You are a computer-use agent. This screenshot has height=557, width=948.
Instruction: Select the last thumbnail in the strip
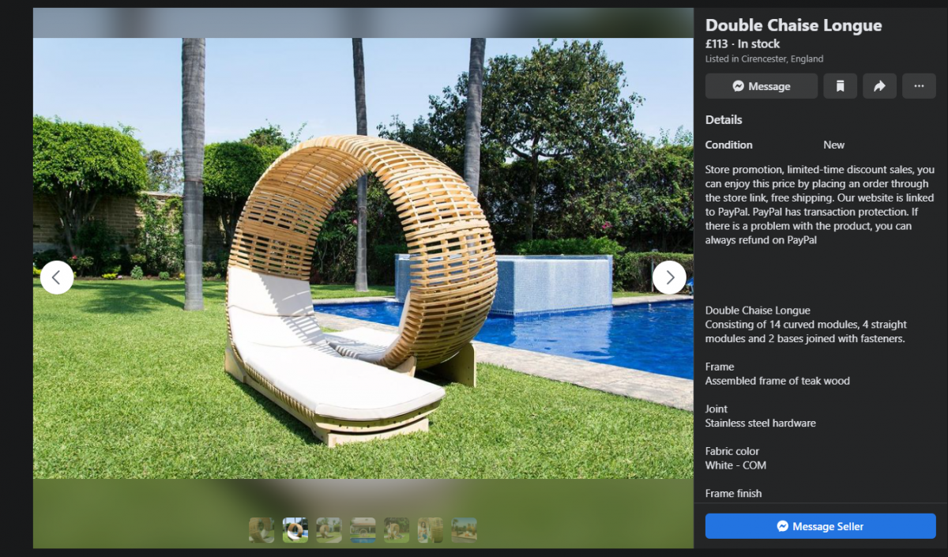tap(465, 530)
